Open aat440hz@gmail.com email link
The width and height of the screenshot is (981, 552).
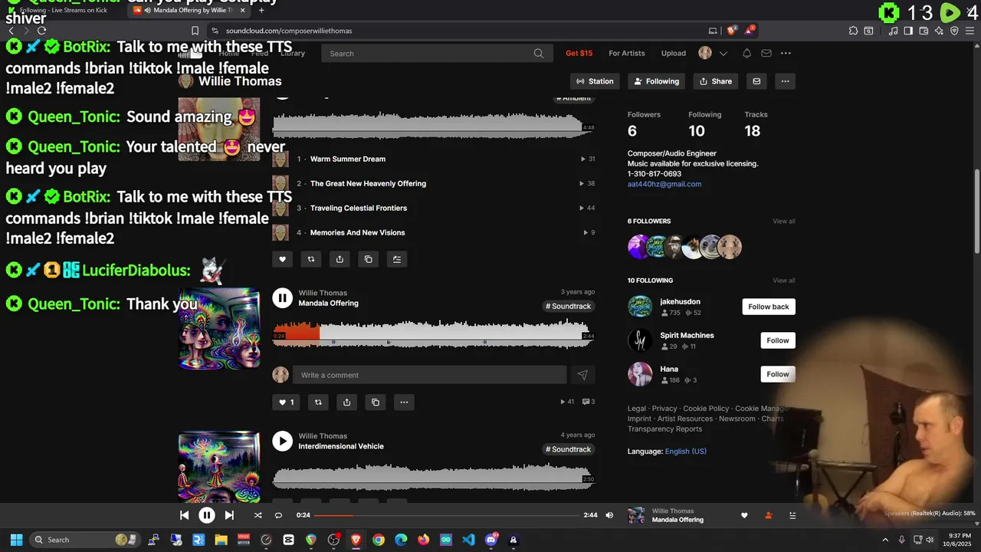664,184
